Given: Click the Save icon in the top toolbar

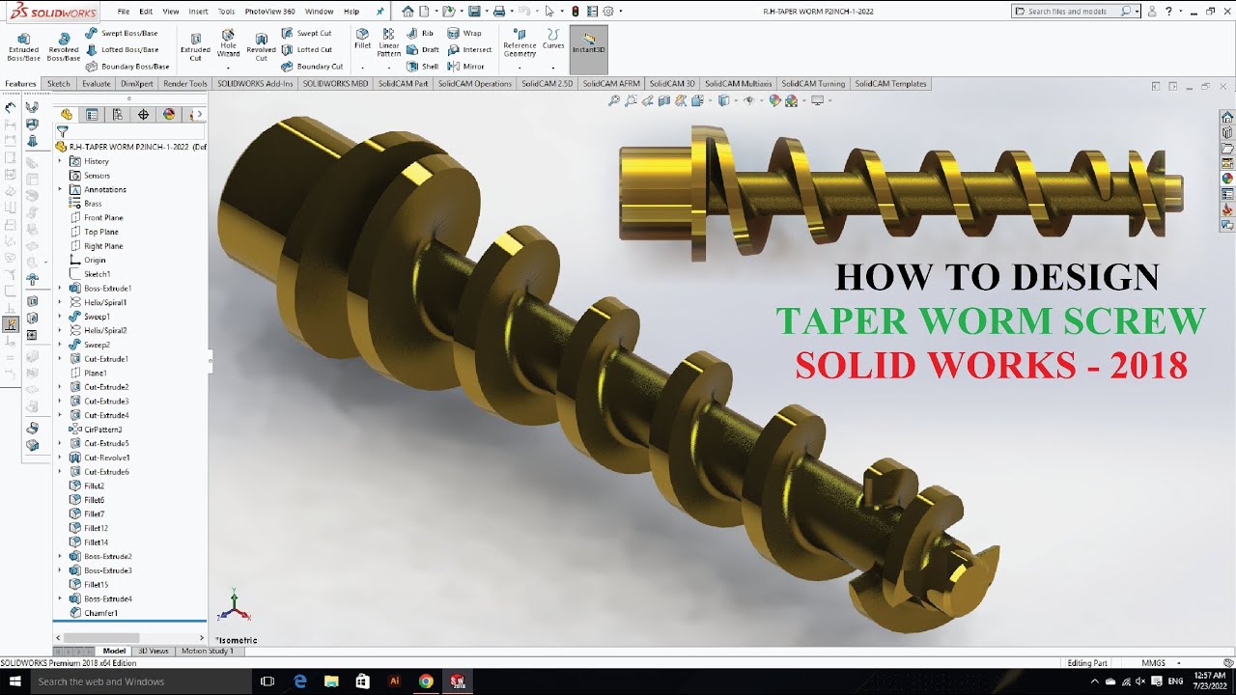Looking at the screenshot, I should 474,12.
